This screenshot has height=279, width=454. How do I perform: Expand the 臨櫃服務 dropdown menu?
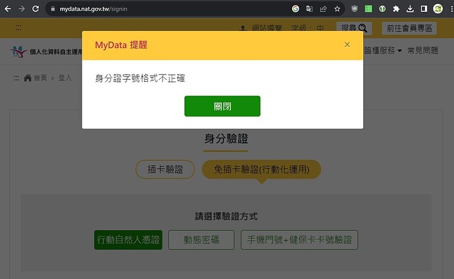(383, 51)
